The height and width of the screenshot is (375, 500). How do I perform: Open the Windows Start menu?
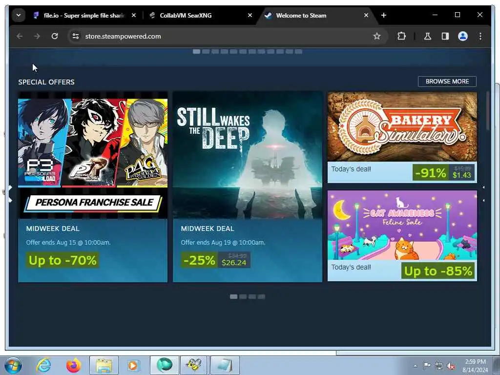click(13, 365)
